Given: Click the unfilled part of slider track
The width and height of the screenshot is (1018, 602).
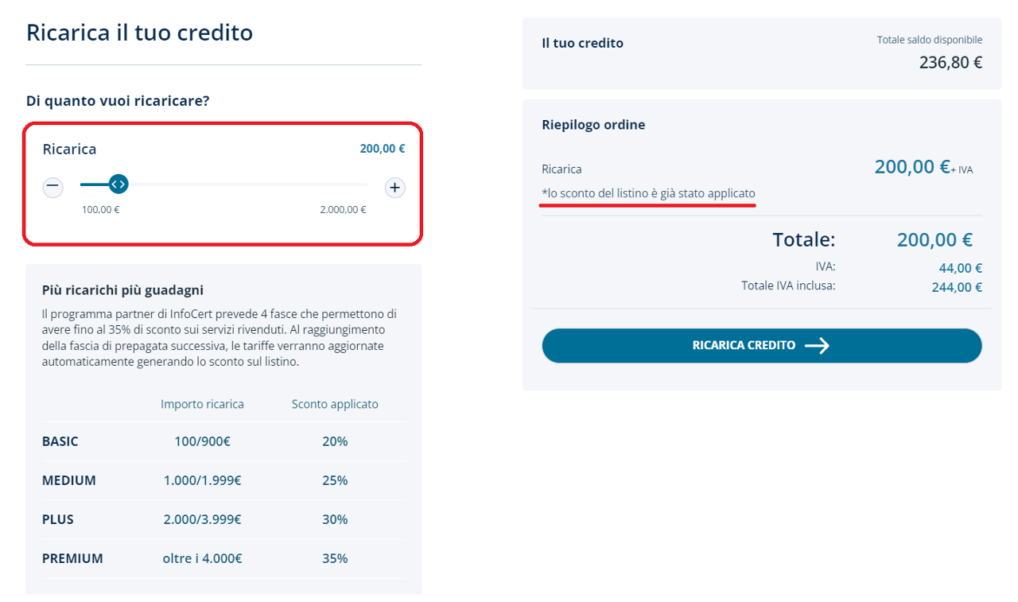Looking at the screenshot, I should [x=248, y=184].
